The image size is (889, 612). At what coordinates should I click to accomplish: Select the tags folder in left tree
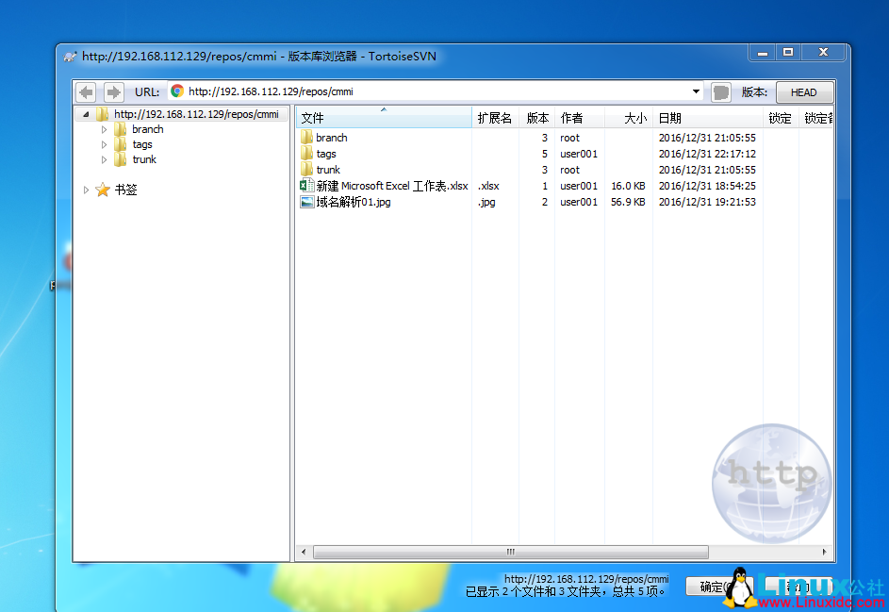[x=142, y=144]
